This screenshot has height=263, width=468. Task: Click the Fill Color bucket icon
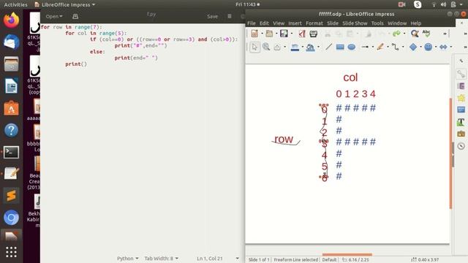click(x=310, y=47)
